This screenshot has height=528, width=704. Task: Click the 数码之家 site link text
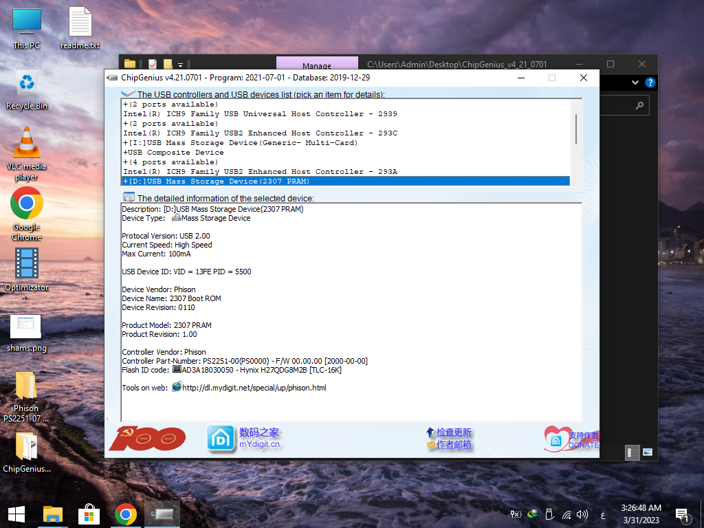point(259,432)
